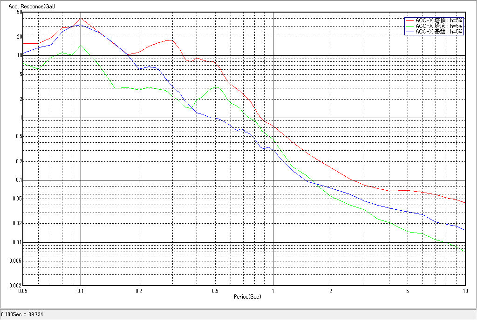Click the green line sample in the legend
The width and height of the screenshot is (477, 320).
point(410,26)
